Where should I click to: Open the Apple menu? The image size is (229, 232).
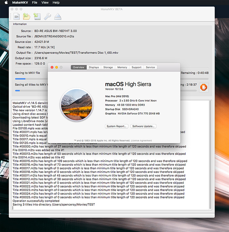tap(6, 3)
